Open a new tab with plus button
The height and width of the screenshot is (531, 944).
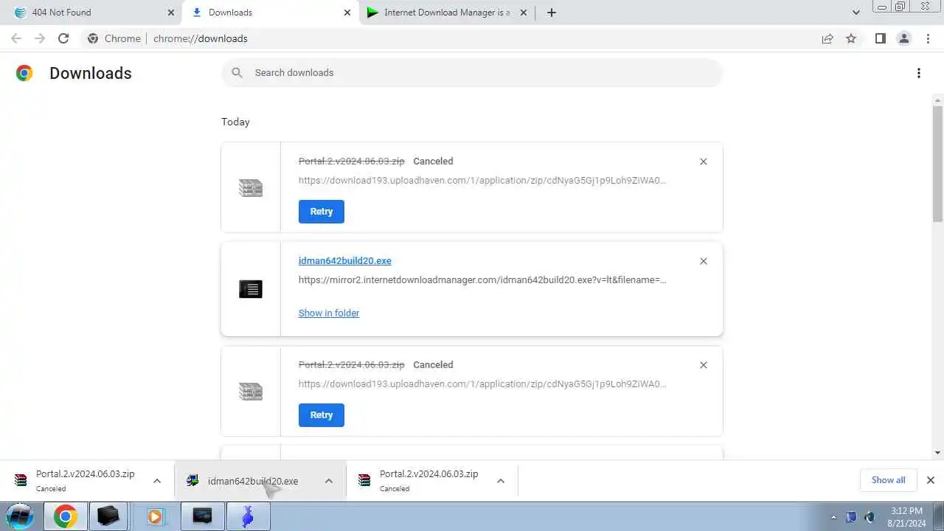[x=552, y=13]
